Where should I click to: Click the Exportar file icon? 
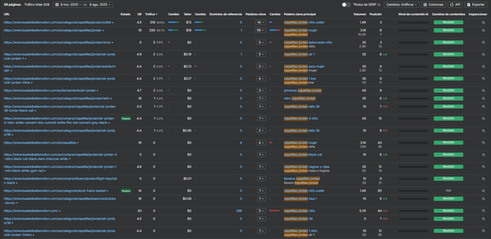[469, 4]
